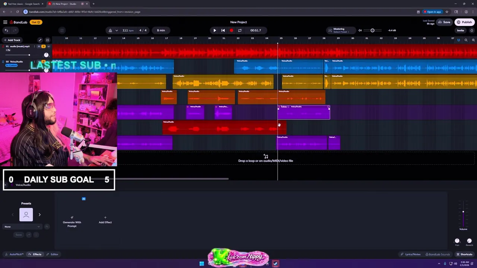Viewport: 477px width, 268px height.
Task: Open the notifications bell
Action: point(472,31)
